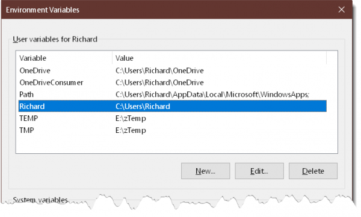Click the OneDriveConsumer row's value cell
This screenshot has width=361, height=217.
[x=159, y=82]
